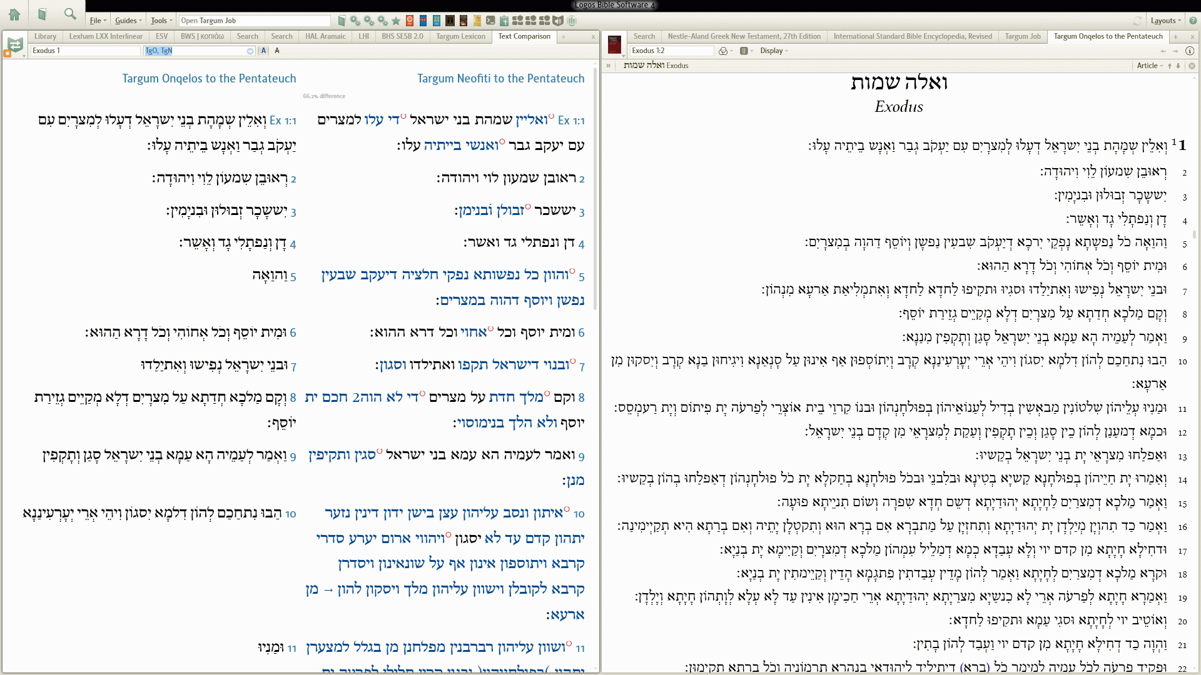Image resolution: width=1201 pixels, height=675 pixels.
Task: Toggle the show differences 'A' button
Action: (x=264, y=51)
